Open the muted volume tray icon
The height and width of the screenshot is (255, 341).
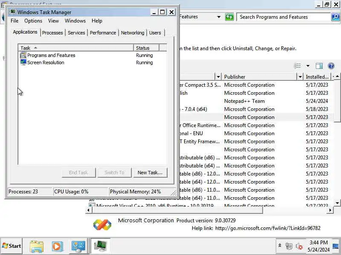pos(299,246)
